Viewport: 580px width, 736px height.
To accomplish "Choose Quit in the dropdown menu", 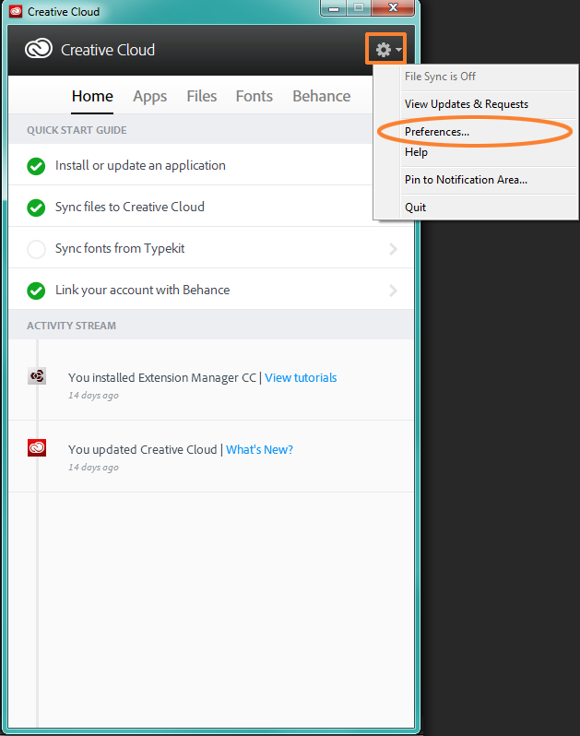I will 416,208.
